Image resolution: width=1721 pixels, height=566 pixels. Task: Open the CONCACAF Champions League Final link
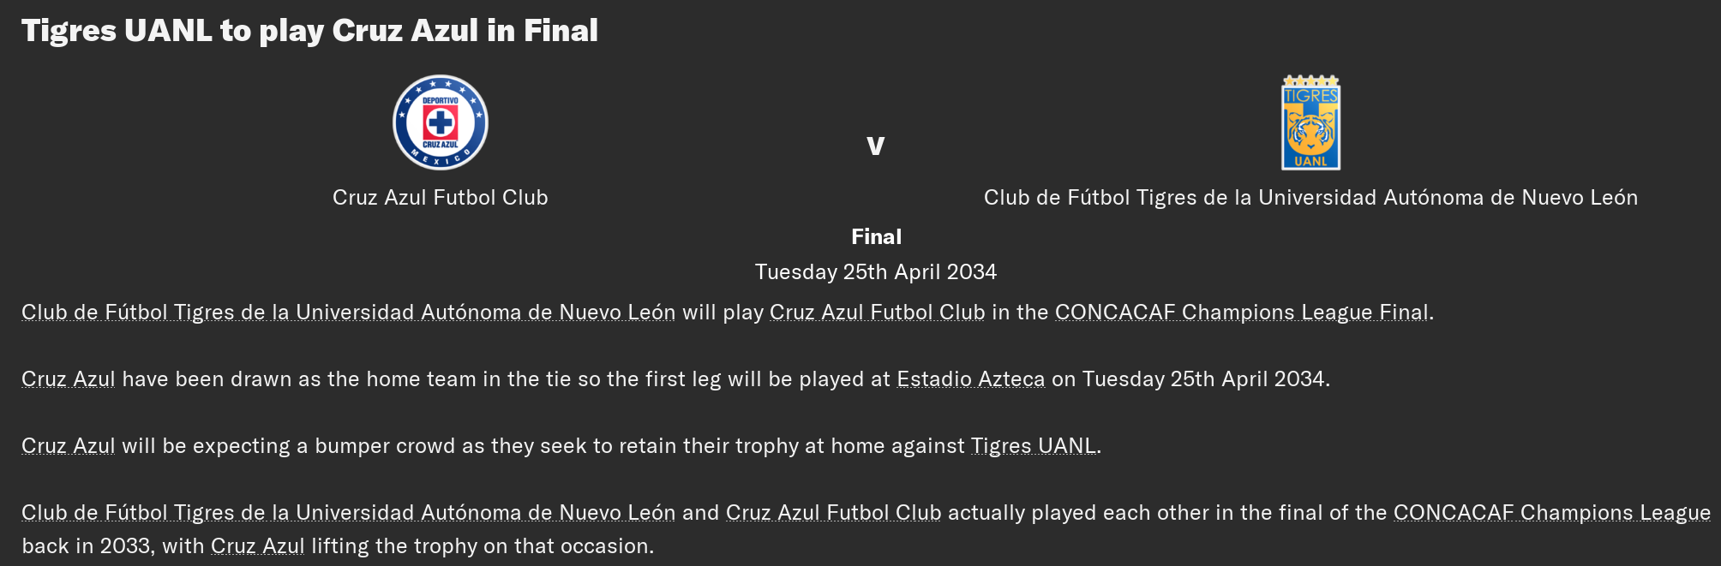pyautogui.click(x=1242, y=313)
